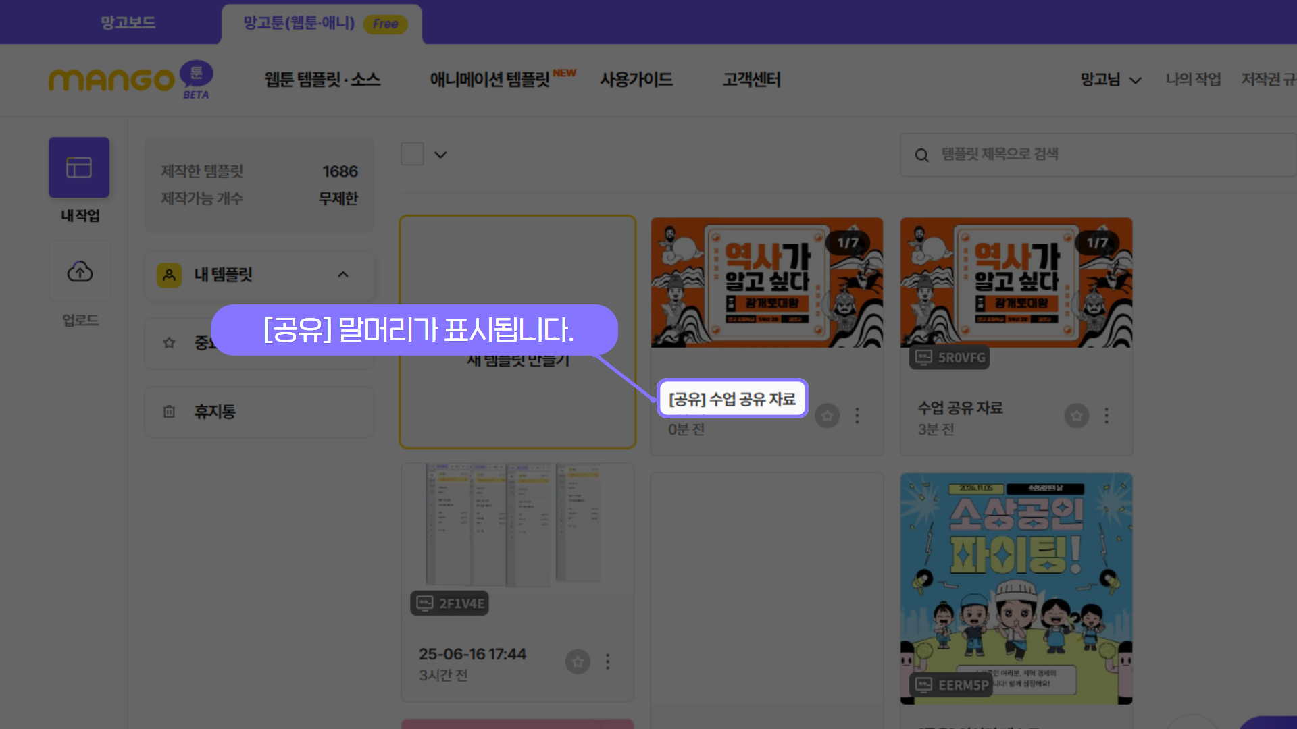Click the 내 템플릿 person icon
This screenshot has height=729, width=1297.
(x=169, y=275)
